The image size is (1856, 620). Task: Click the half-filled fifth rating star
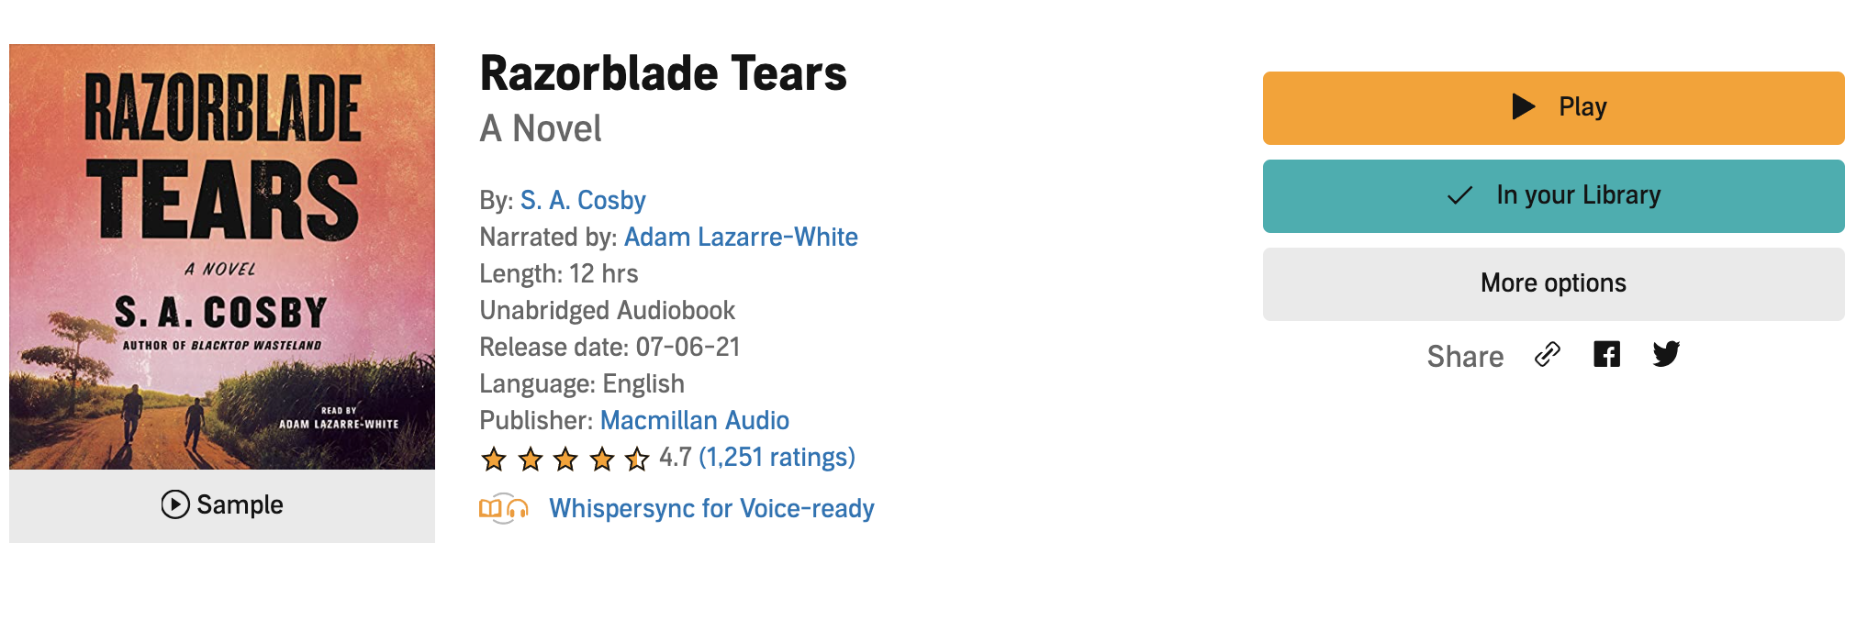point(637,459)
